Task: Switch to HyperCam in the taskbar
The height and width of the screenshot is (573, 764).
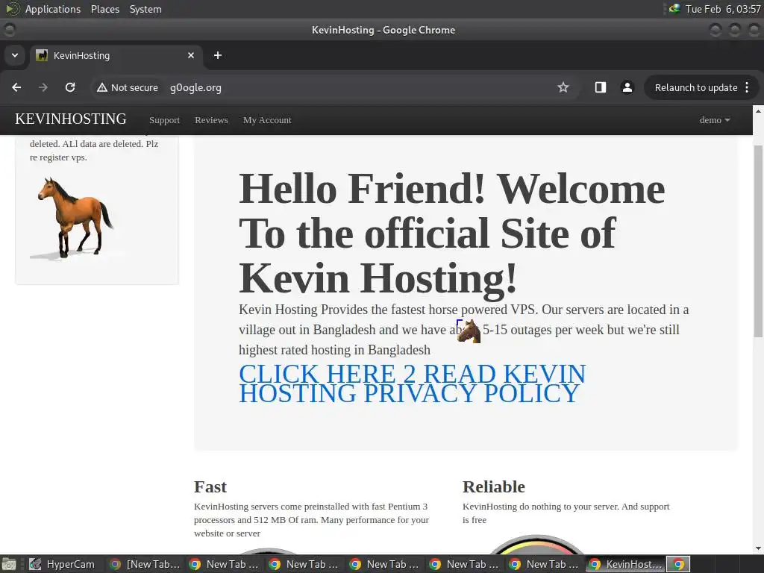Action: click(63, 564)
